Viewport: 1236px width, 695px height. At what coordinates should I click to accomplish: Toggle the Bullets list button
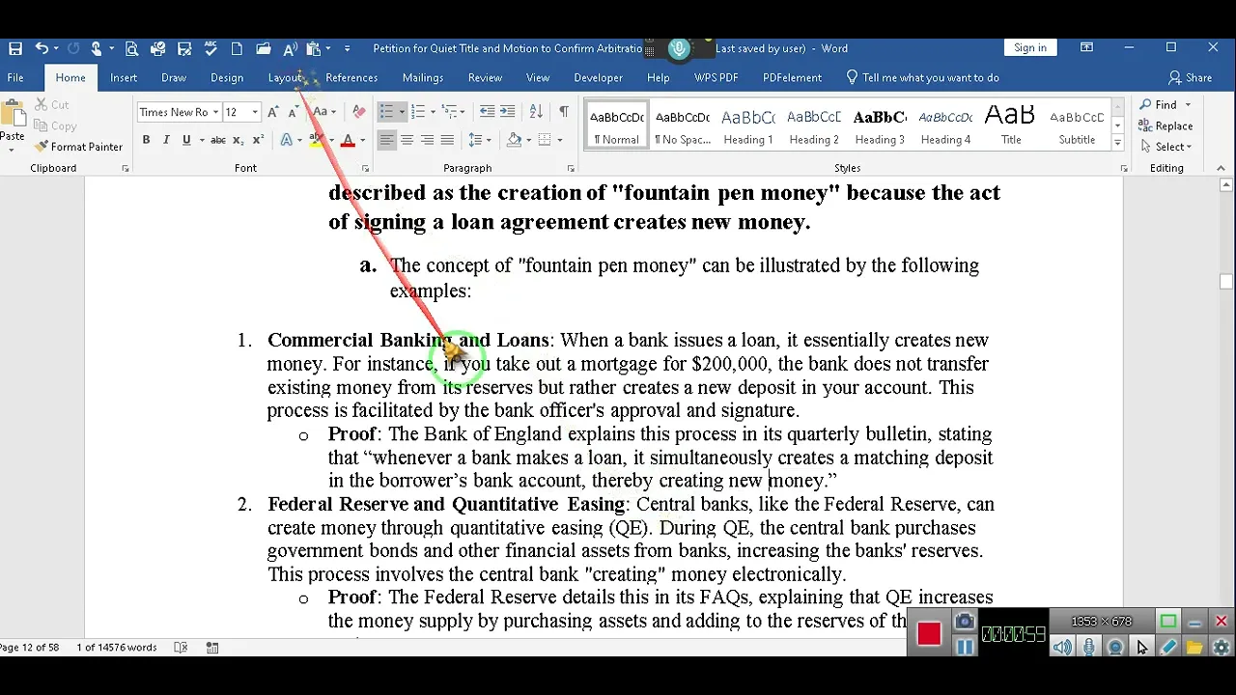(x=386, y=112)
